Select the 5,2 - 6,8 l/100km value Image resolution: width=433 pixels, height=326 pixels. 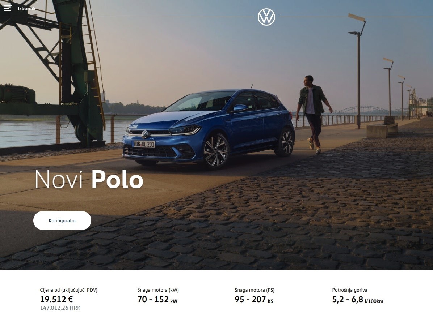[x=358, y=299]
